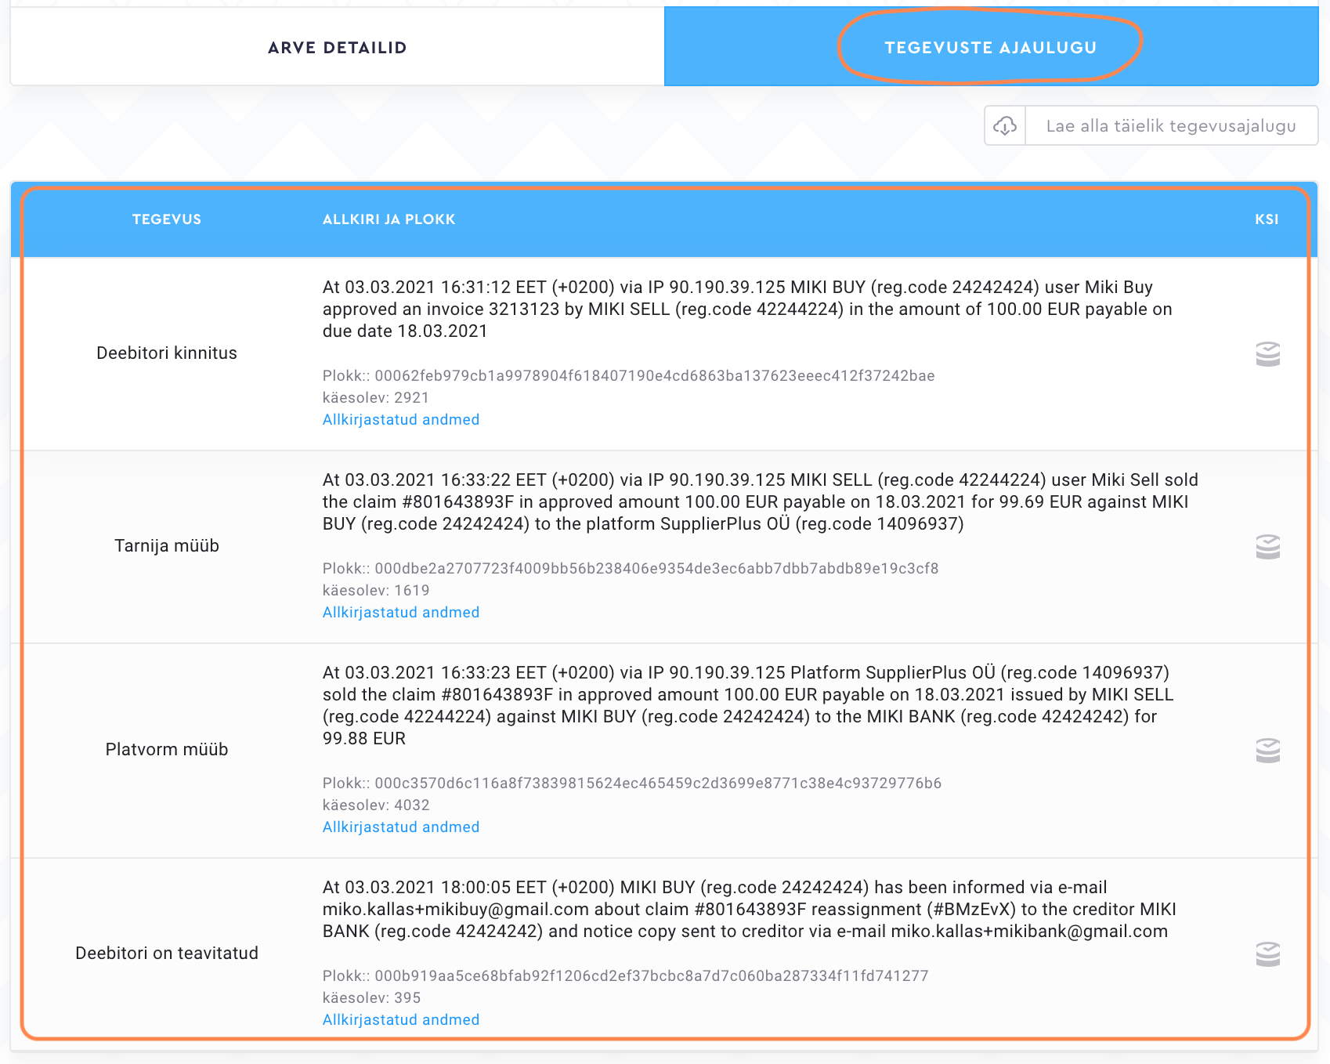This screenshot has width=1330, height=1064.
Task: Click the KSI icon for Deebitori on teavitatud
Action: tap(1267, 954)
